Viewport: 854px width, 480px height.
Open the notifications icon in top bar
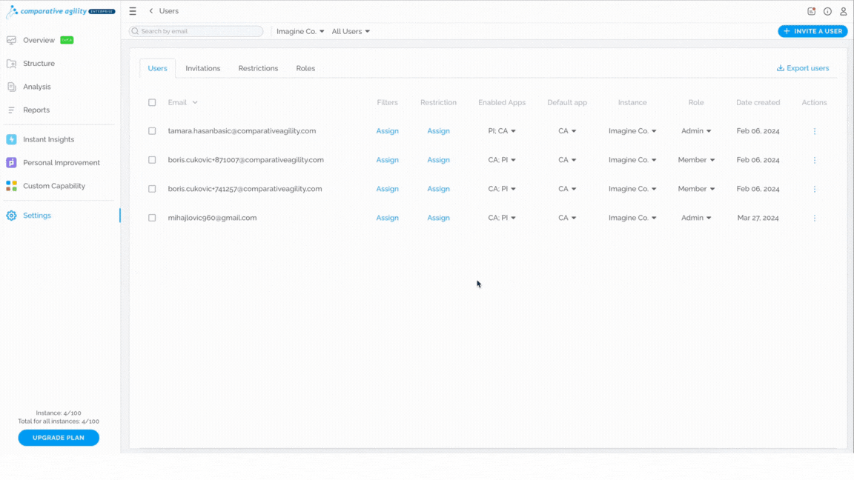812,11
